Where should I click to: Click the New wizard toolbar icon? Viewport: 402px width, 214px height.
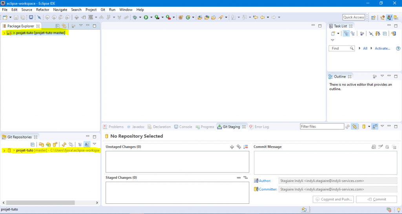click(5, 17)
